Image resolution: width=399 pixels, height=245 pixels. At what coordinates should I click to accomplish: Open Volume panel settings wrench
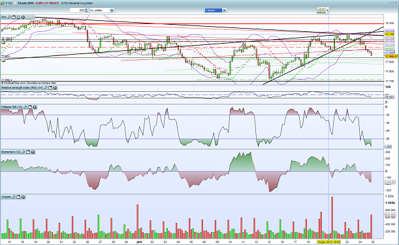coord(14,197)
